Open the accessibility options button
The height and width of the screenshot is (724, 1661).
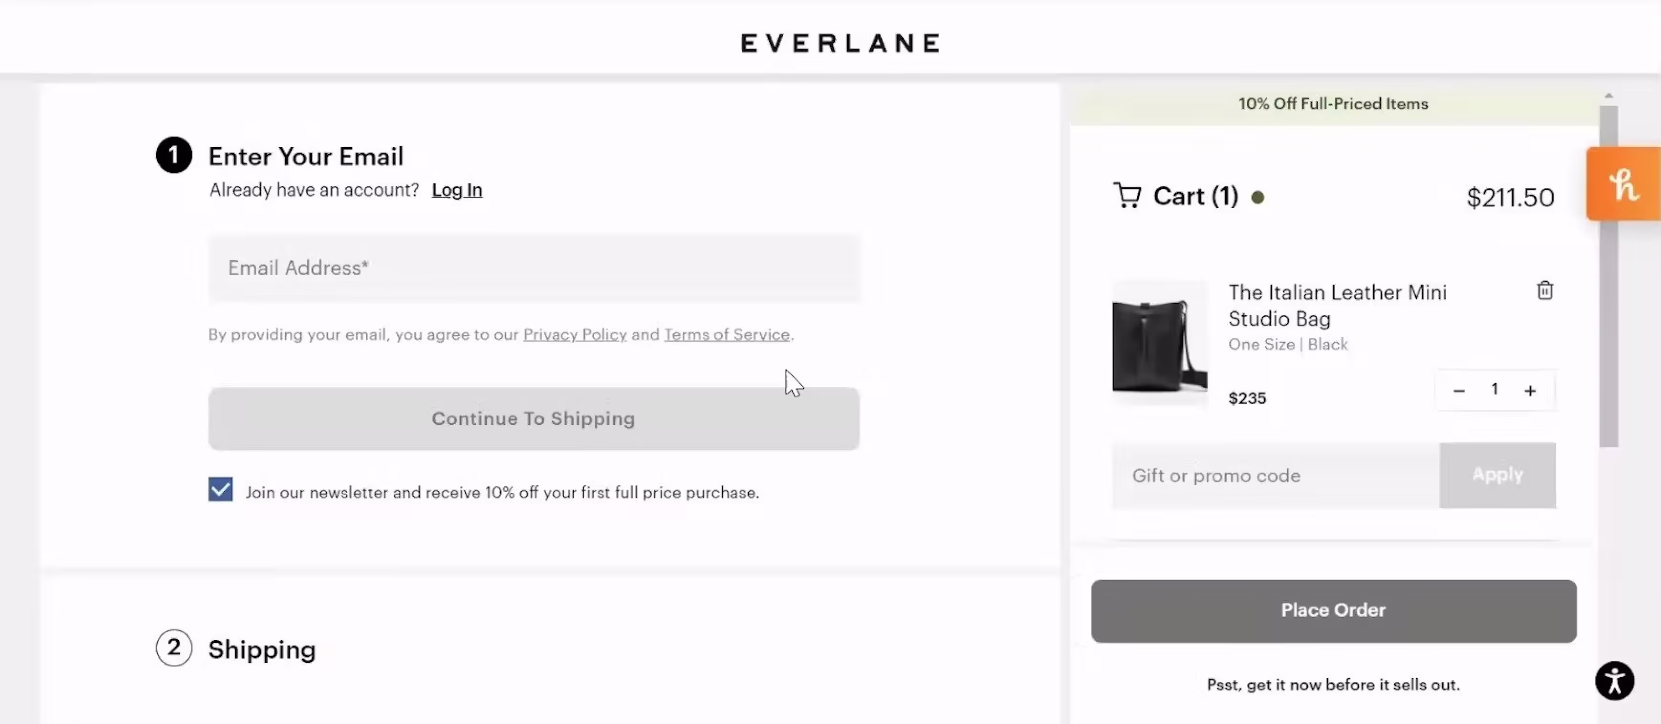(1614, 681)
